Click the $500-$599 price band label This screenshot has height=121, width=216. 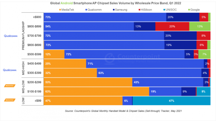[34, 54]
